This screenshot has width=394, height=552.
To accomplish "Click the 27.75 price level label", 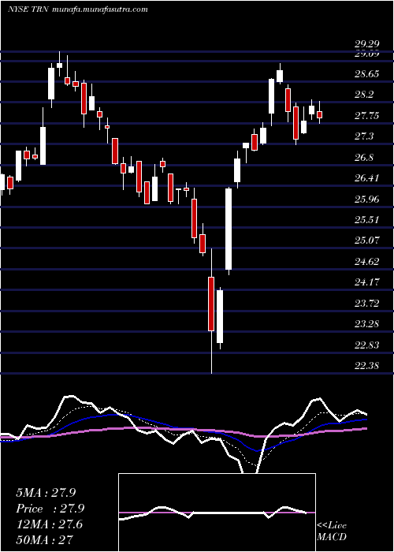I will (366, 115).
